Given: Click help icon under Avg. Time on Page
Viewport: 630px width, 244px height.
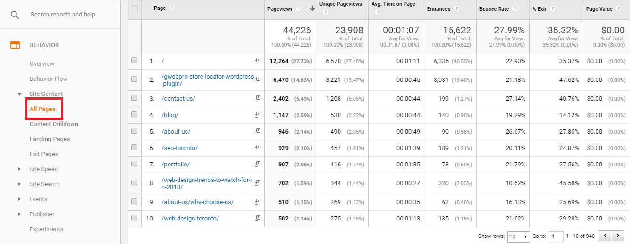Looking at the screenshot, I should tap(378, 13).
